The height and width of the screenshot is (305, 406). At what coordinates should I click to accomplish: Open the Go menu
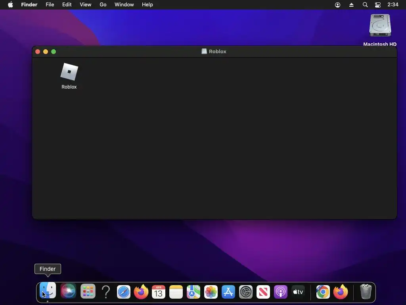pos(103,5)
